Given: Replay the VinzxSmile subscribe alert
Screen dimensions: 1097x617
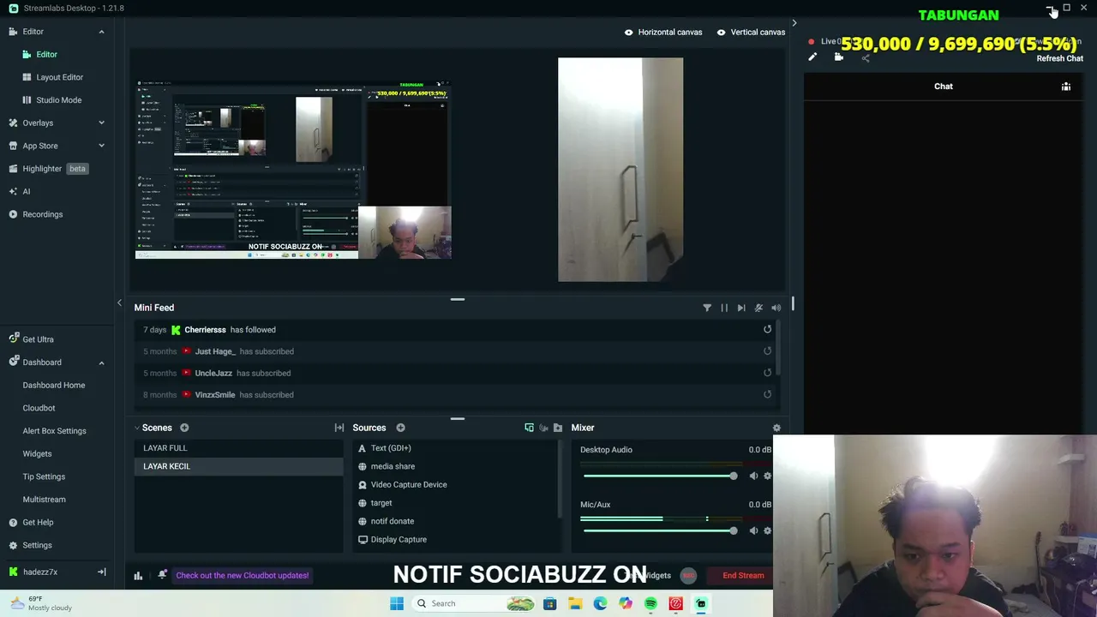Looking at the screenshot, I should coord(767,395).
